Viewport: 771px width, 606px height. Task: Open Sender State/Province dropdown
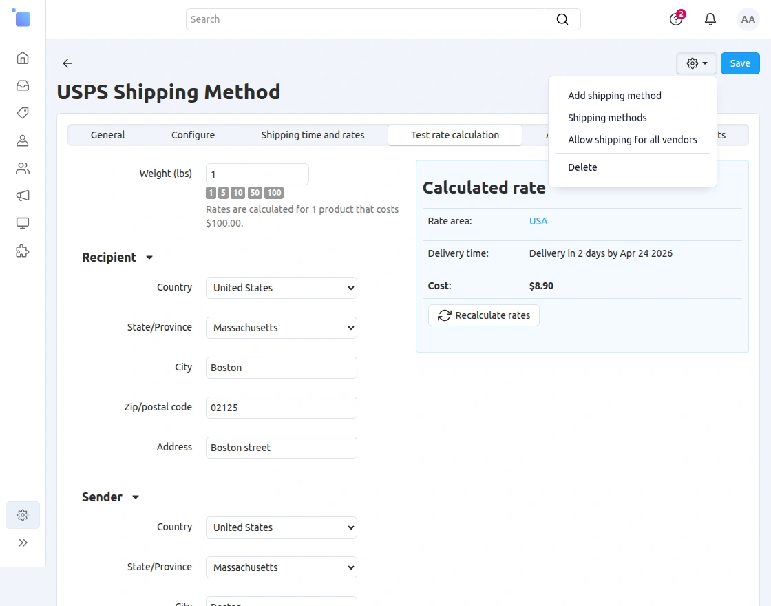coord(282,567)
